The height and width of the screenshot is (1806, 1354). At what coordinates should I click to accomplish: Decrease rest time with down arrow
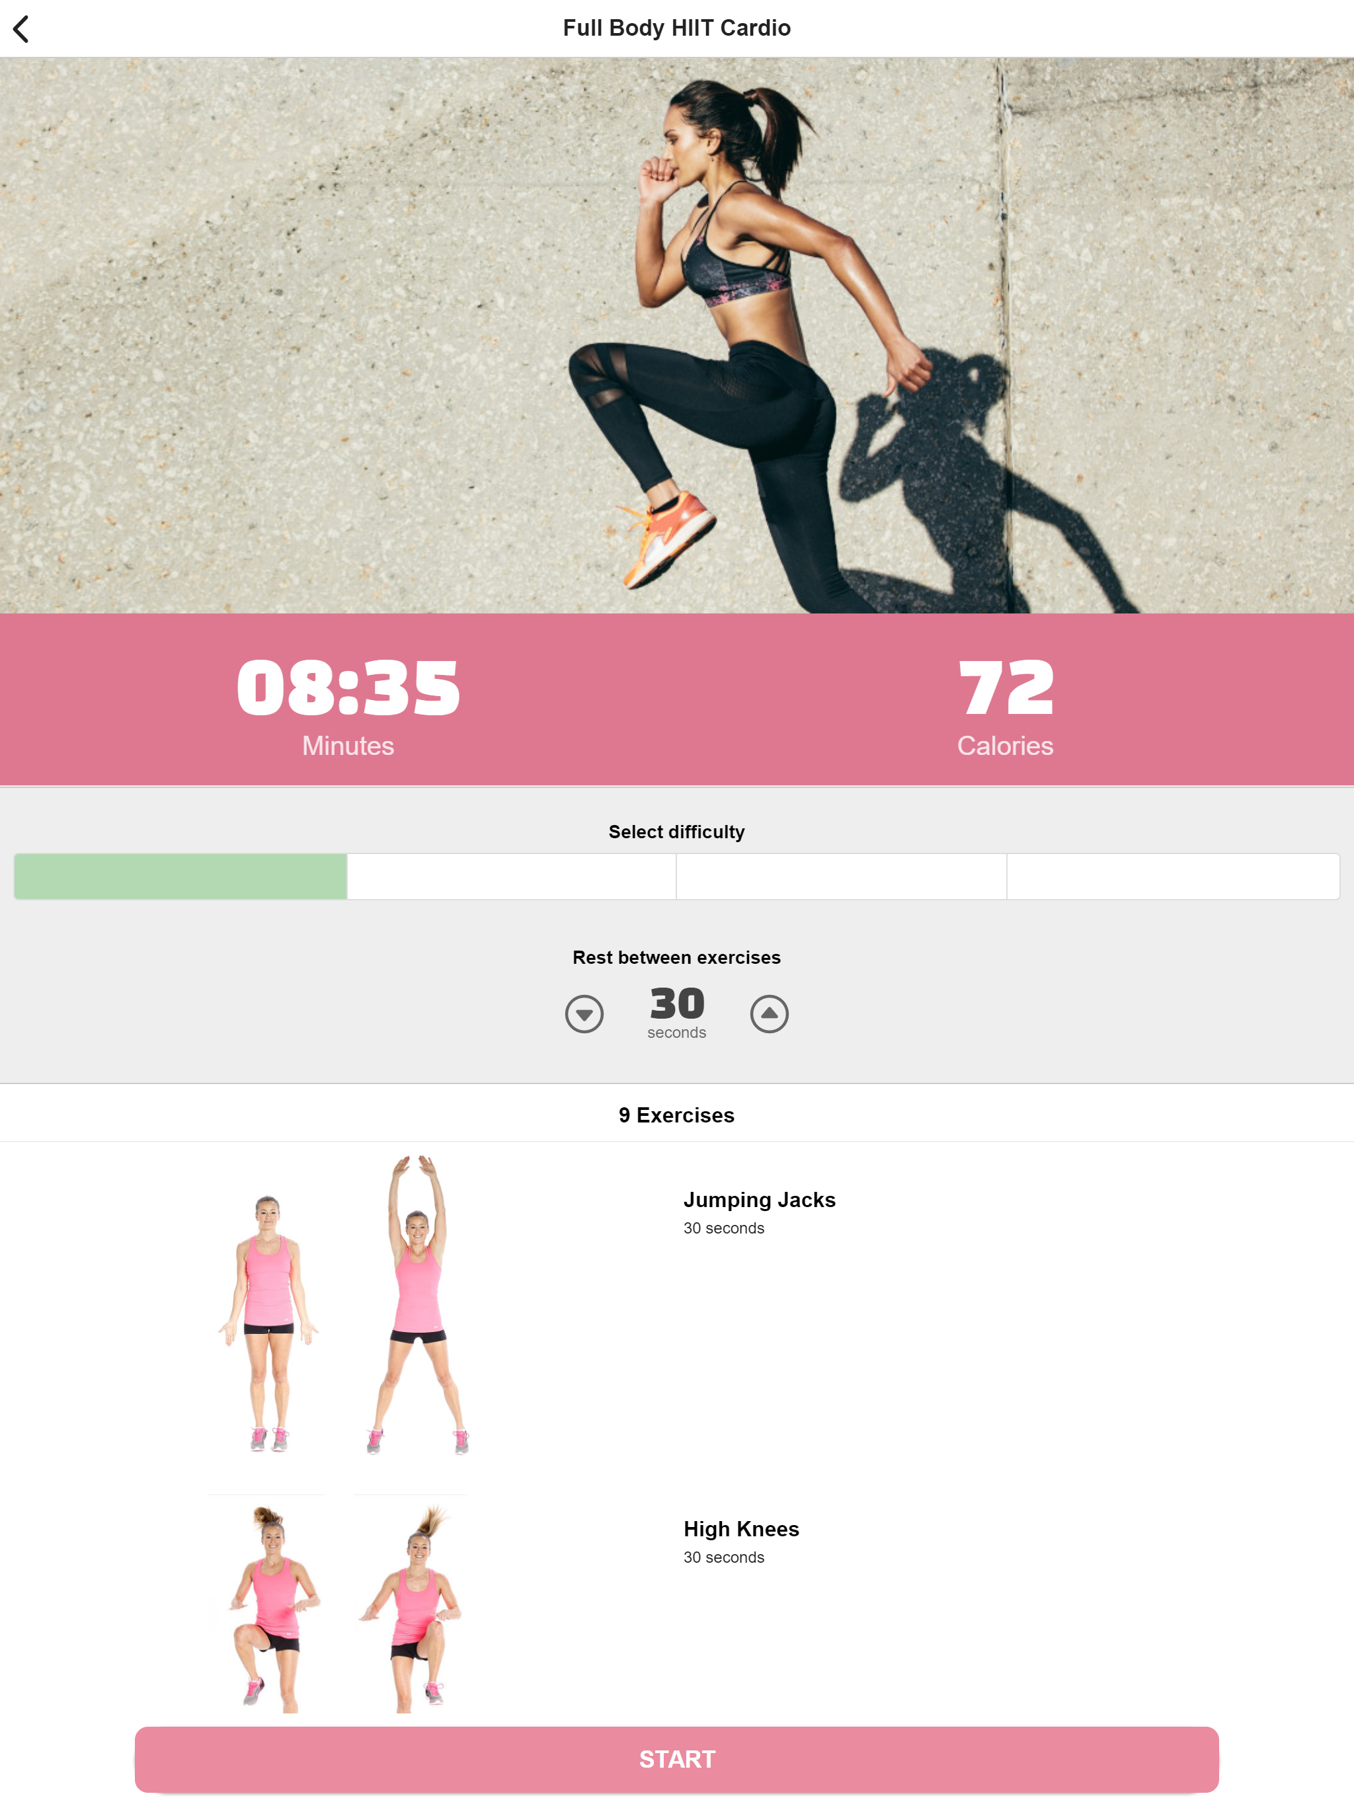pyautogui.click(x=584, y=1013)
